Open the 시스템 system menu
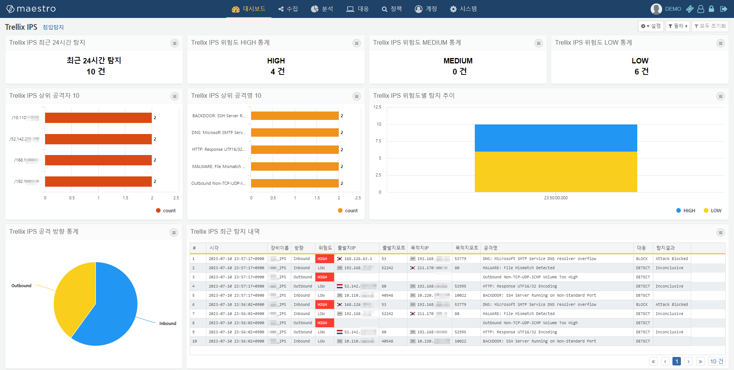Screen dimensions: 734x370 pos(463,9)
